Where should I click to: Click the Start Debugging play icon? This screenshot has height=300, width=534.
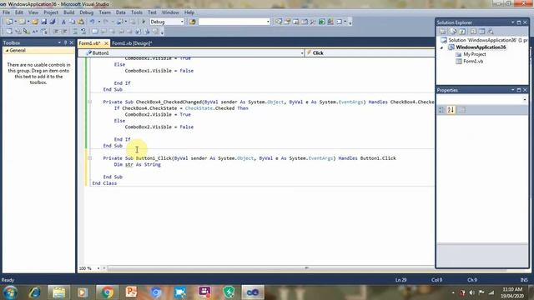point(144,22)
